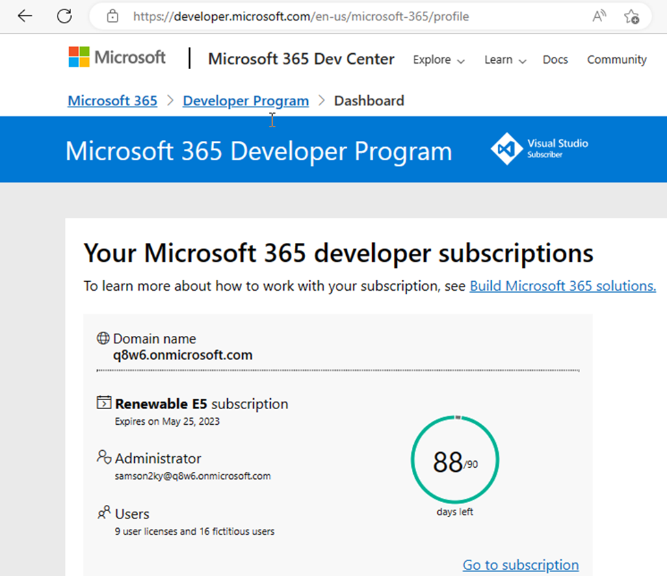Click the Administrator person icon
The height and width of the screenshot is (576, 667).
104,457
